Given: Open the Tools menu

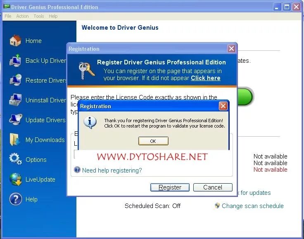Looking at the screenshot, I should [39, 16].
